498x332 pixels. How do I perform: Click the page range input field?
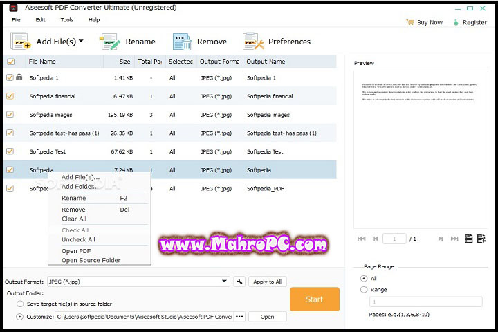click(x=425, y=302)
